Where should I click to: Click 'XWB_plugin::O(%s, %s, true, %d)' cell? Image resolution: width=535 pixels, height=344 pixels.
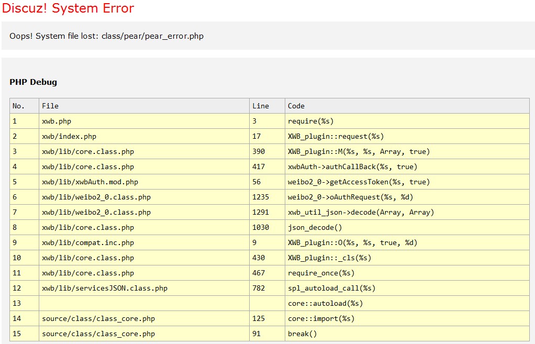(x=407, y=242)
